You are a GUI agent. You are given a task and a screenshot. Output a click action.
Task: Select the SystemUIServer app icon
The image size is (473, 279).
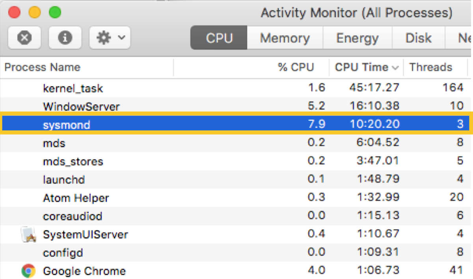(x=28, y=235)
